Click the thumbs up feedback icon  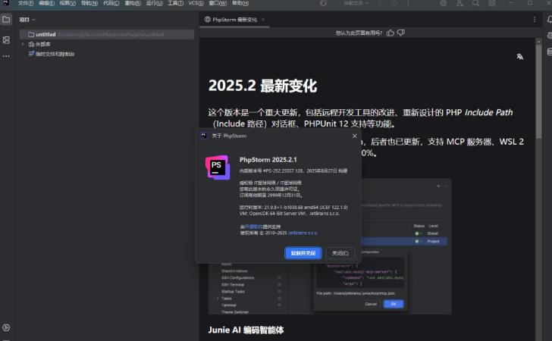tap(390, 33)
